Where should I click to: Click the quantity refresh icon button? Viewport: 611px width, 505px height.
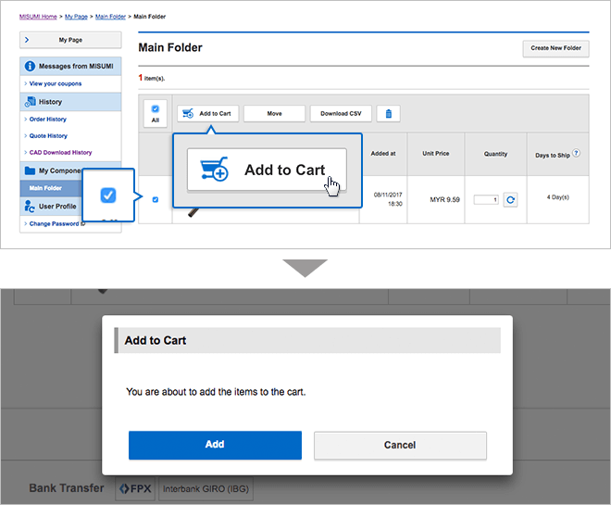[510, 199]
